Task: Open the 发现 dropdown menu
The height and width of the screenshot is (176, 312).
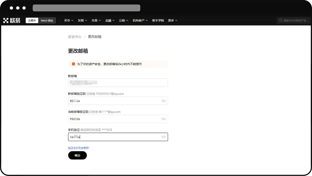Action: click(82, 20)
